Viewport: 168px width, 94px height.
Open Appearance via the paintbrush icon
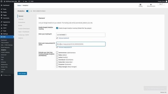2,22
